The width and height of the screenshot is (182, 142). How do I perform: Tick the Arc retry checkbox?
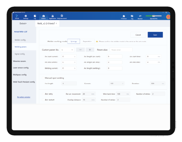pyautogui.click(x=43, y=94)
